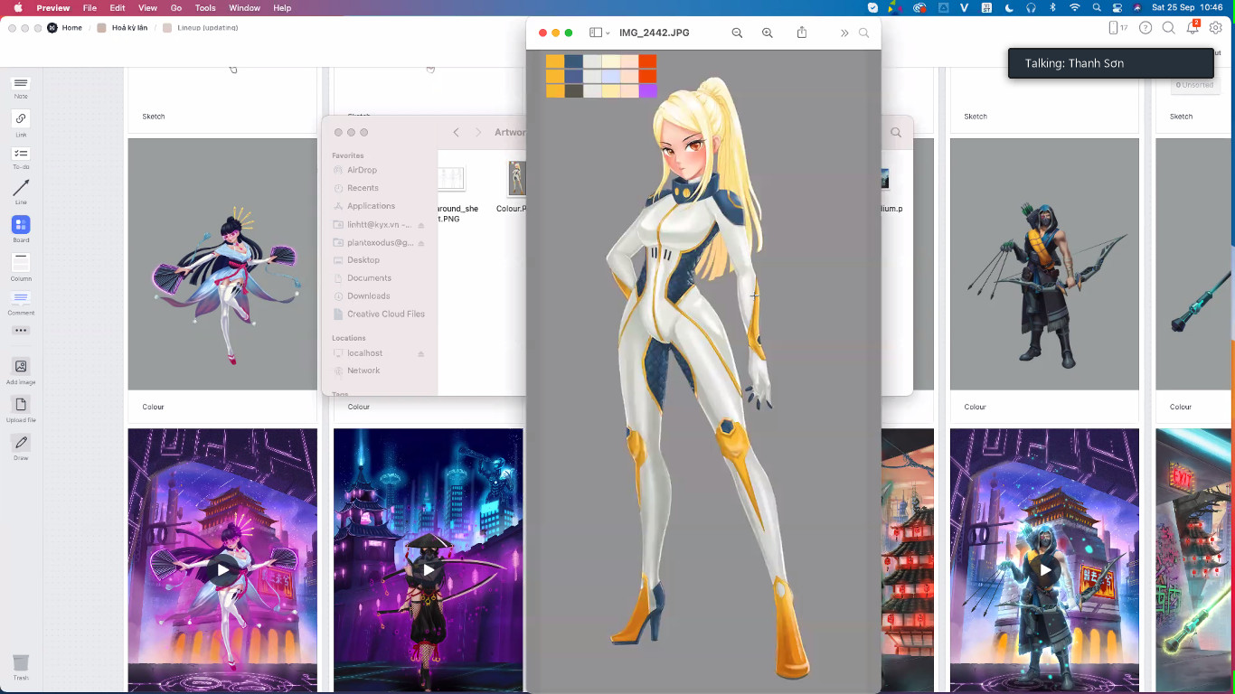
Task: Select the Note tool in sidebar
Action: click(21, 84)
